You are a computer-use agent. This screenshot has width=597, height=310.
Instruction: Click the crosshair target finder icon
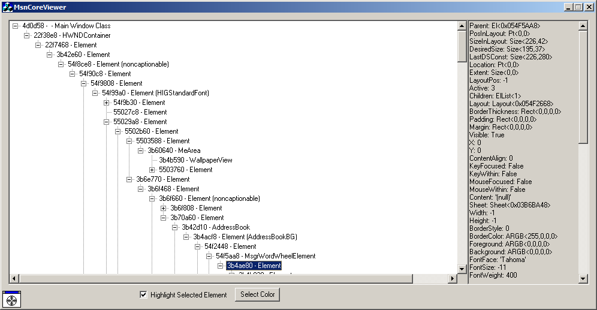click(12, 299)
